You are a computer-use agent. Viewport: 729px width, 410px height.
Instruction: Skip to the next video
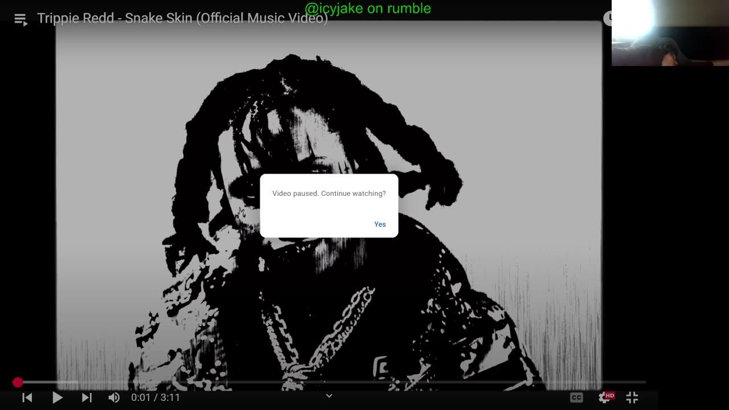point(87,397)
